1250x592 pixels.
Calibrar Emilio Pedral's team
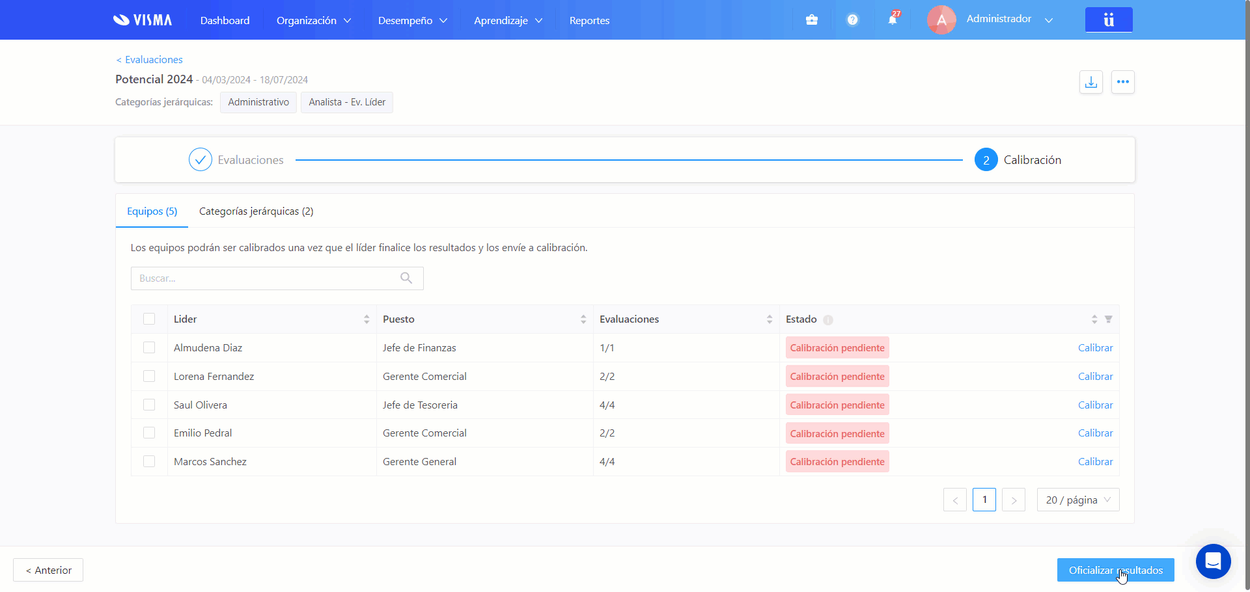[x=1095, y=433]
